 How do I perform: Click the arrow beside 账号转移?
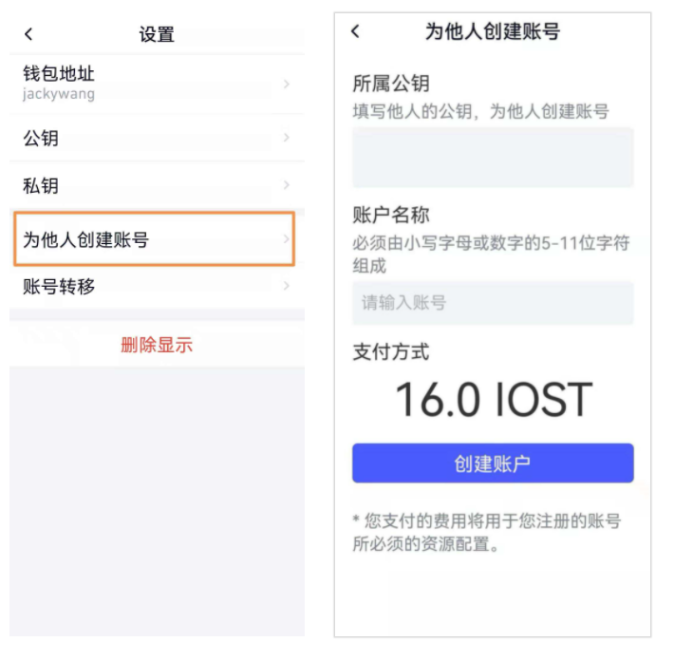coord(287,286)
